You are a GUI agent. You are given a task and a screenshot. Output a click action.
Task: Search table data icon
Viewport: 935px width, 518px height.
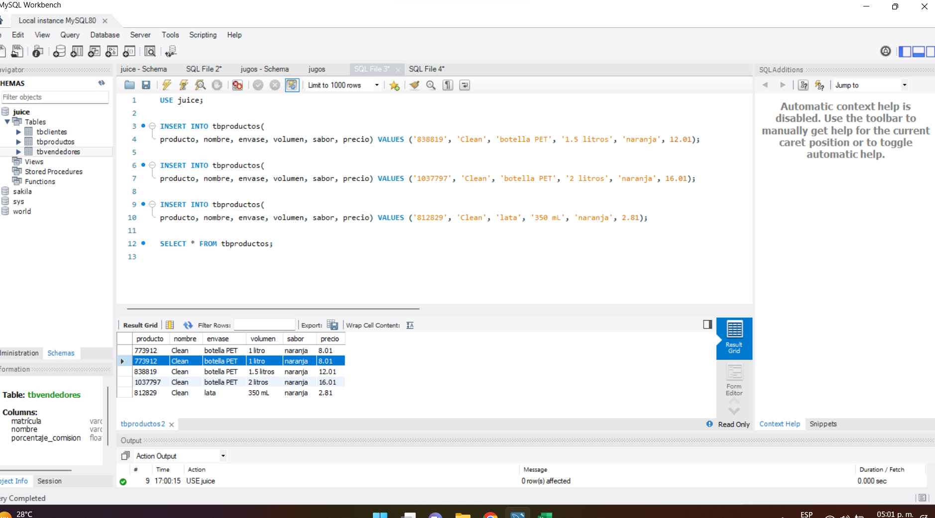coord(150,51)
